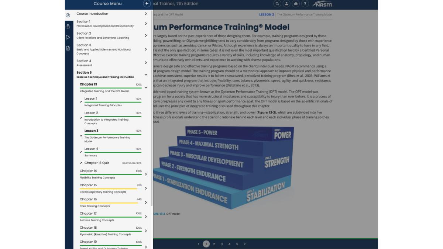Expand Chapter 16 Core Training chevron

146,203
